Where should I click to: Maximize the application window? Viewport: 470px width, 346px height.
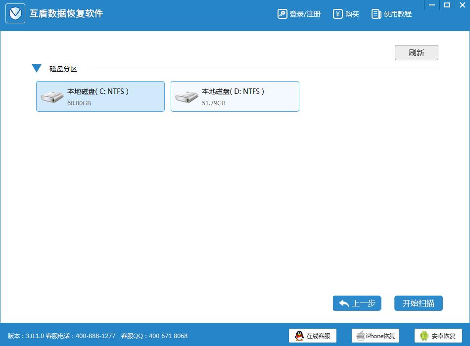pos(447,5)
